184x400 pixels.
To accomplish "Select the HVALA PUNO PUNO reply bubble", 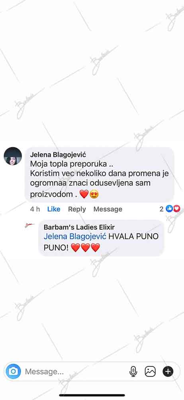I will [101, 238].
